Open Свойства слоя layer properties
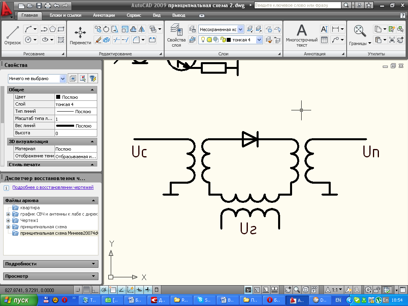The width and height of the screenshot is (408, 306). 176,35
